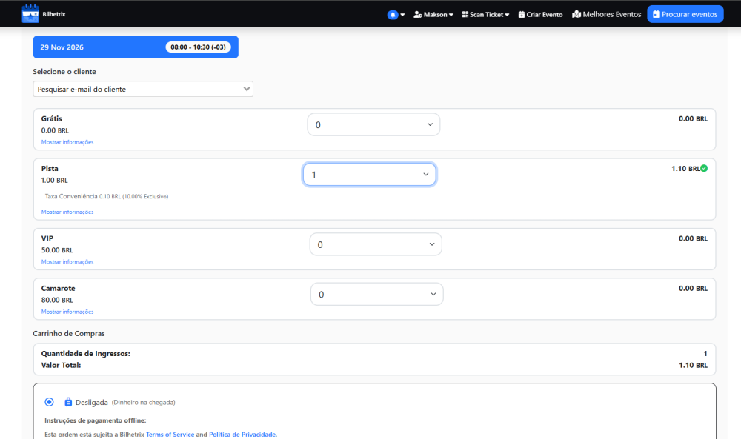Image resolution: width=741 pixels, height=439 pixels.
Task: Expand the Pista ticket quantity dropdown
Action: pos(369,175)
